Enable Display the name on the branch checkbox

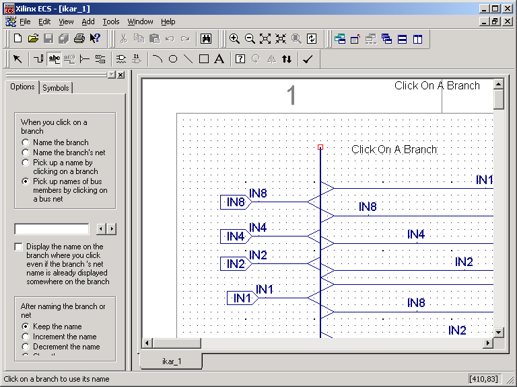pos(18,247)
